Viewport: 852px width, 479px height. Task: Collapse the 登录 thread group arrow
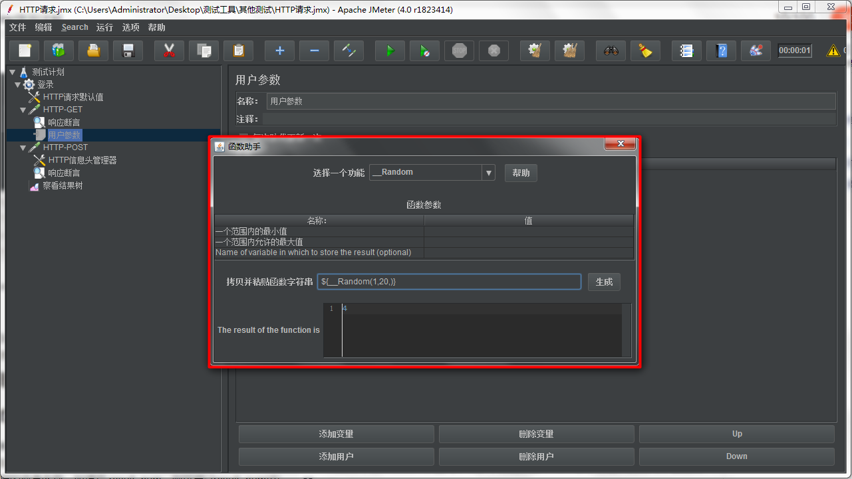pyautogui.click(x=18, y=84)
